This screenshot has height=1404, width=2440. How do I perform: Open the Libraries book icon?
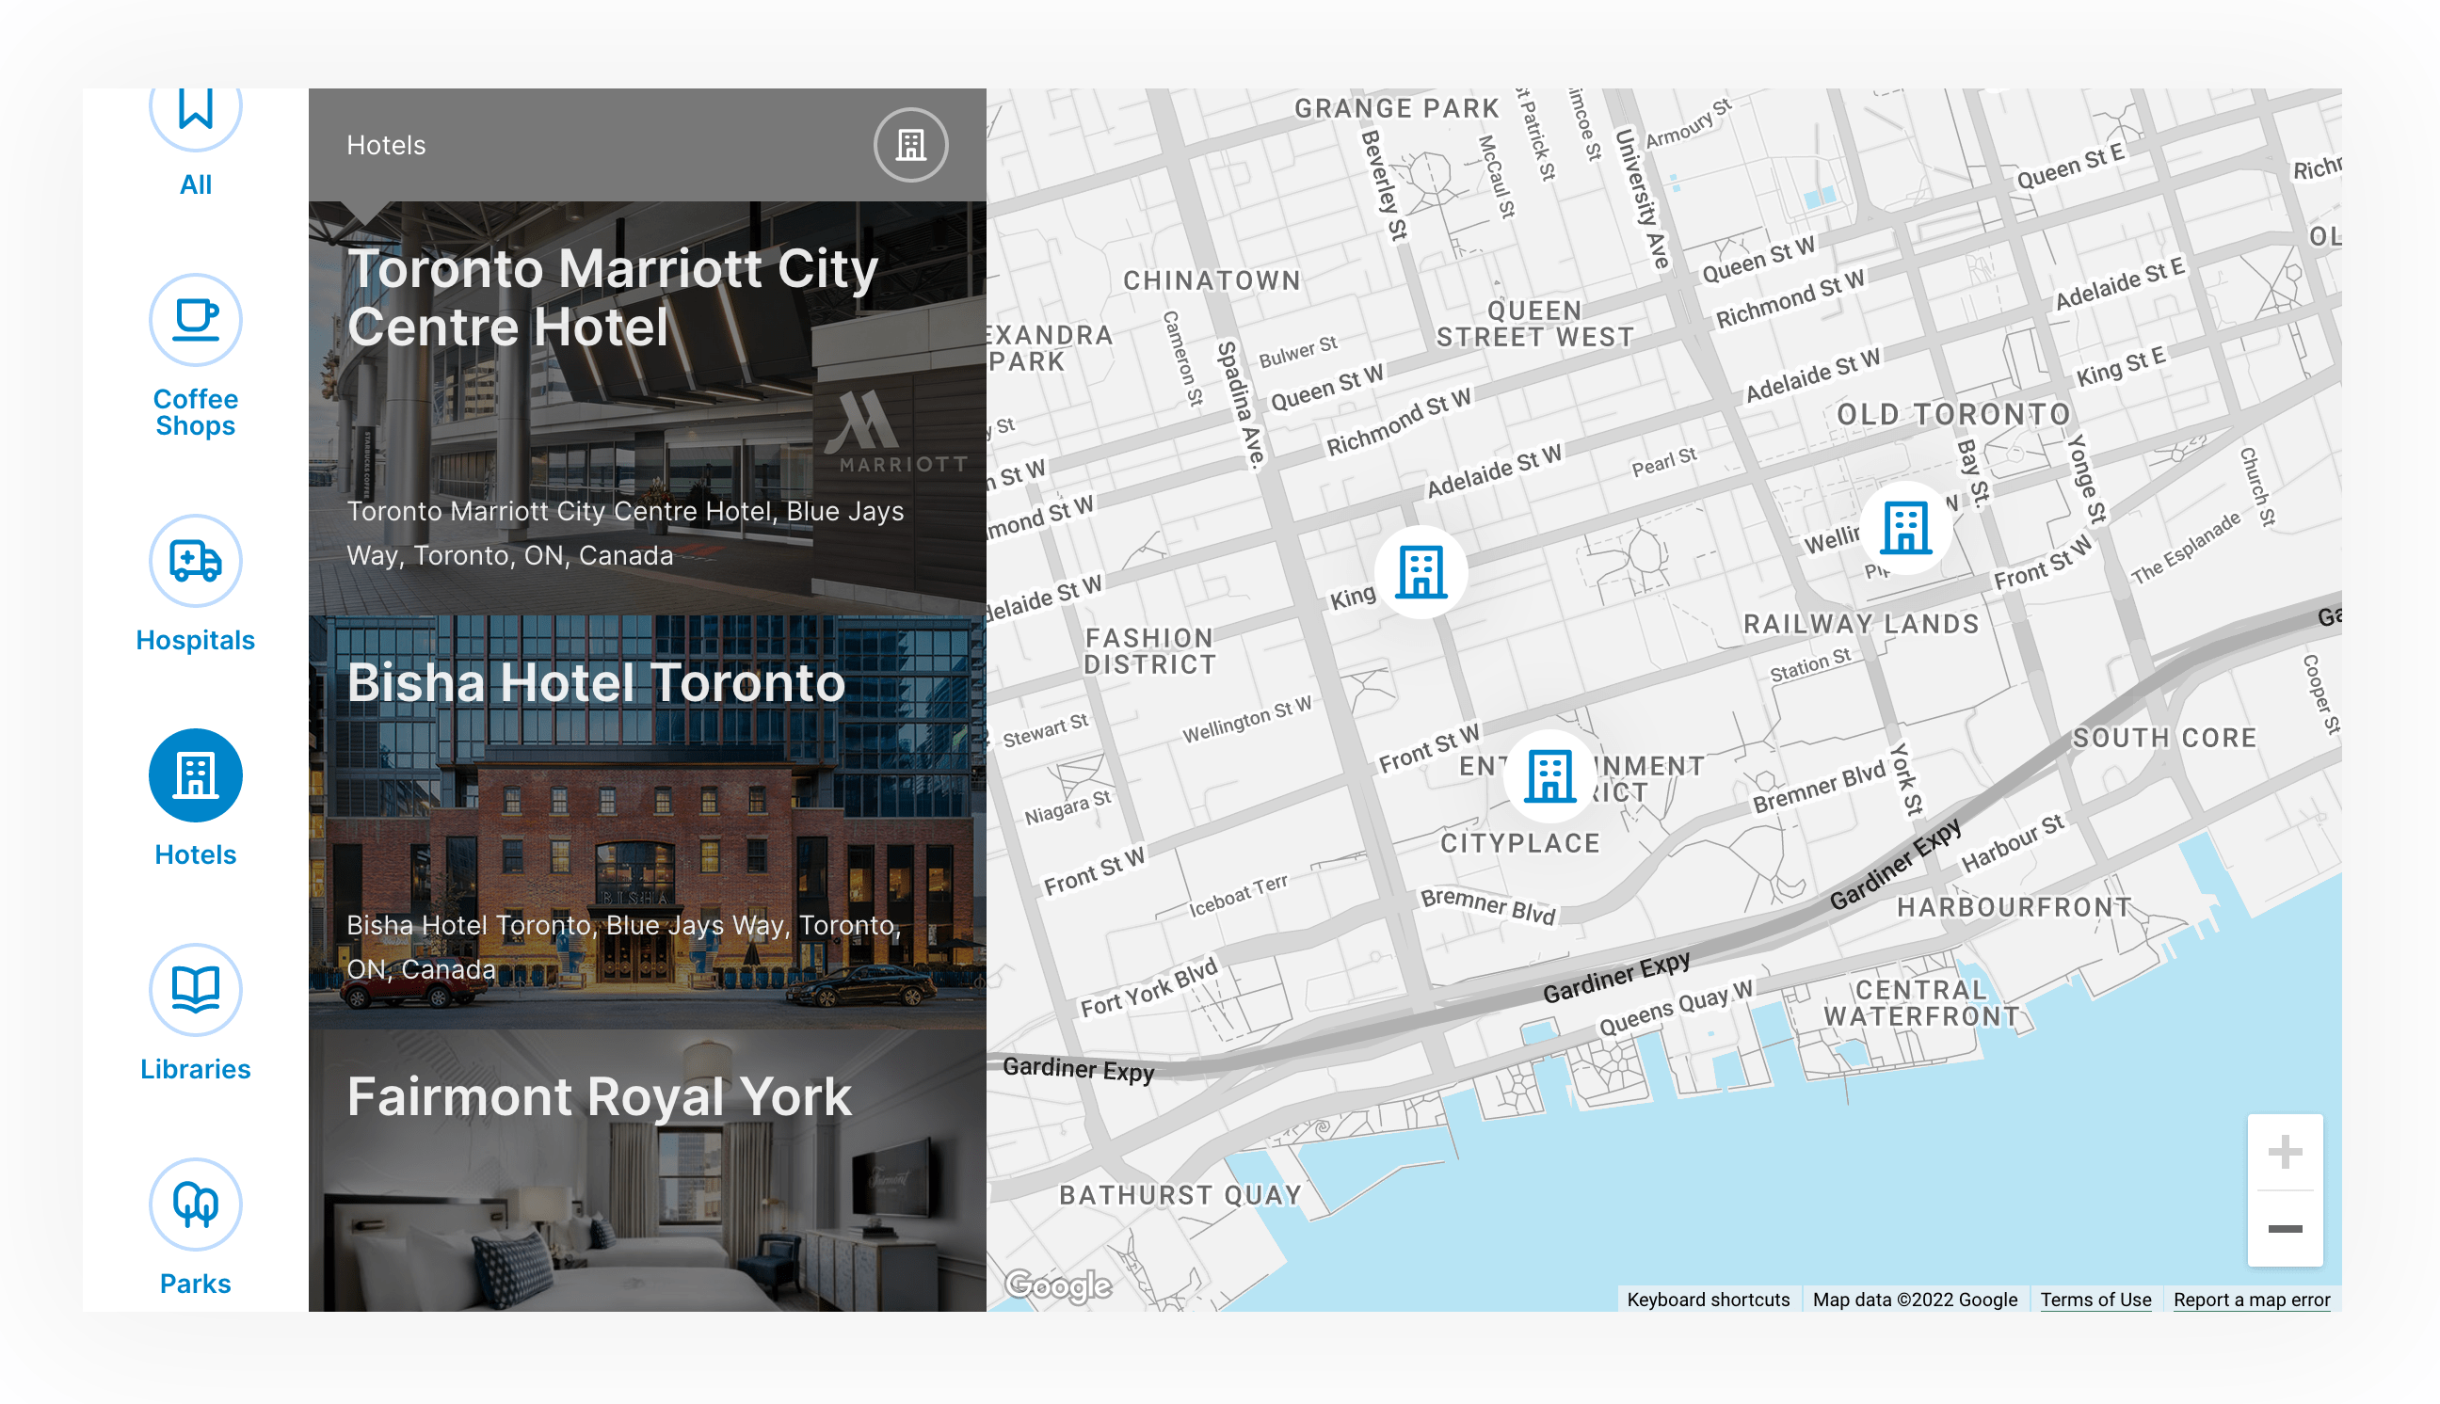tap(195, 989)
